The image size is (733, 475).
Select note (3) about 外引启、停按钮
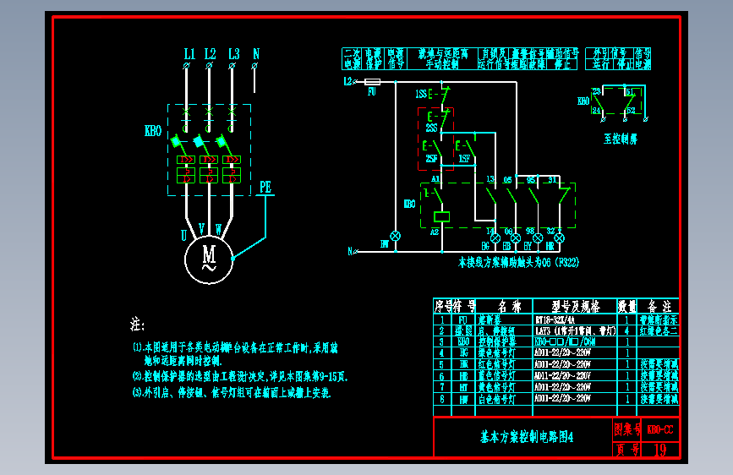coord(232,393)
